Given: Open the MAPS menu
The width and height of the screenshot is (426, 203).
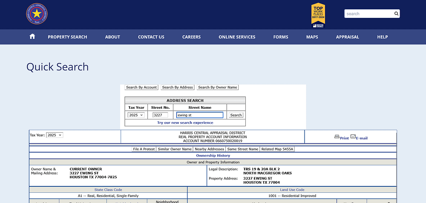Looking at the screenshot, I should point(312,37).
